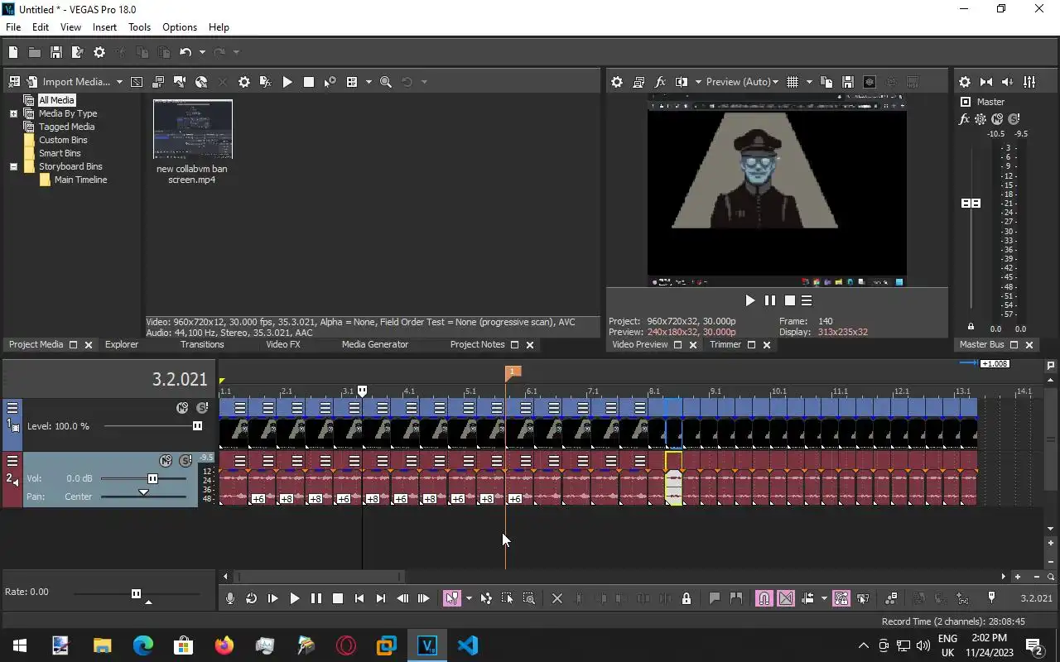Viewport: 1060px width, 662px height.
Task: Expand the Media By Type tree node
Action: [x=13, y=113]
